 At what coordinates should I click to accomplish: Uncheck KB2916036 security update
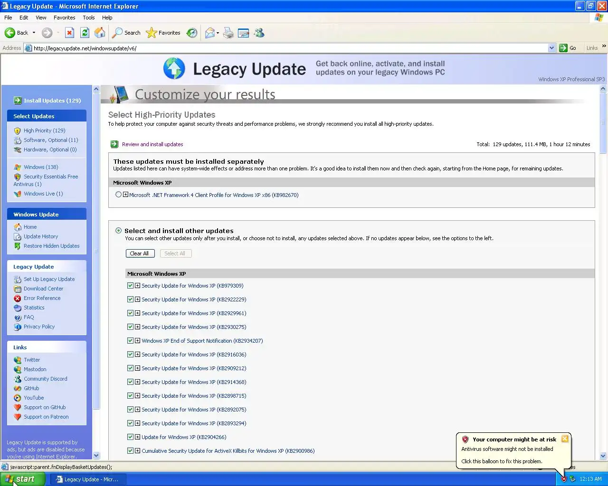pos(130,355)
